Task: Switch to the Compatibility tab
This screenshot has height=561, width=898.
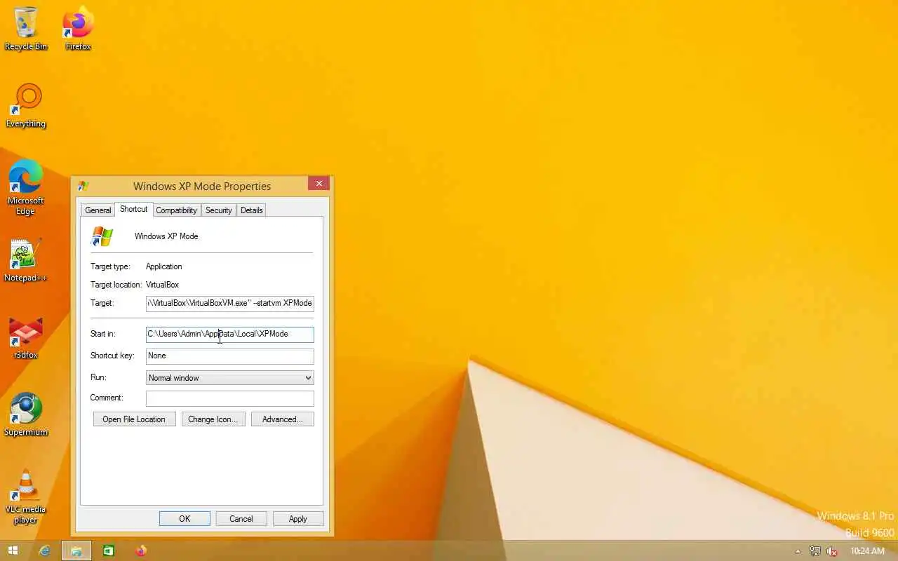Action: [176, 210]
